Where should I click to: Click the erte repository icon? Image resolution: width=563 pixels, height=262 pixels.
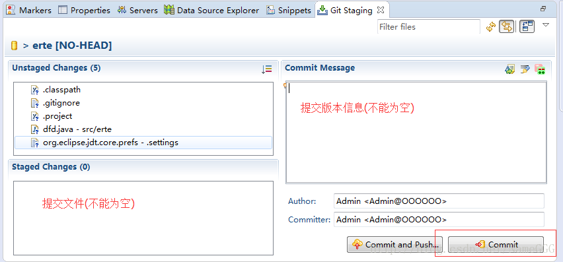[x=15, y=46]
